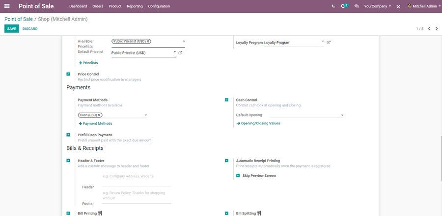The image size is (442, 216).
Task: Open the apps grid menu icon
Action: (7, 6)
